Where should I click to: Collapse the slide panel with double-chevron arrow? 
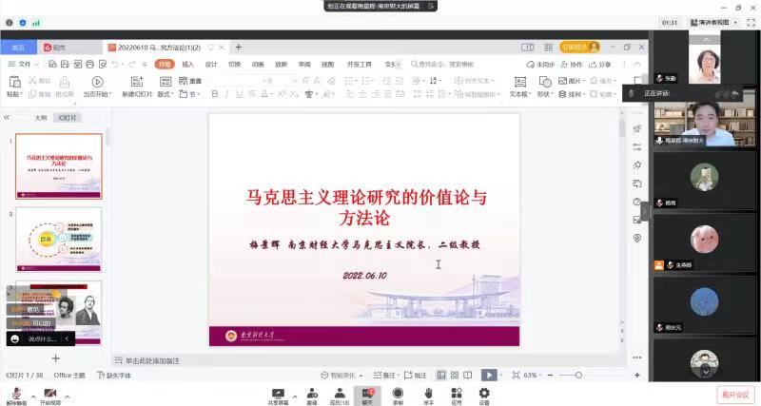click(x=7, y=118)
